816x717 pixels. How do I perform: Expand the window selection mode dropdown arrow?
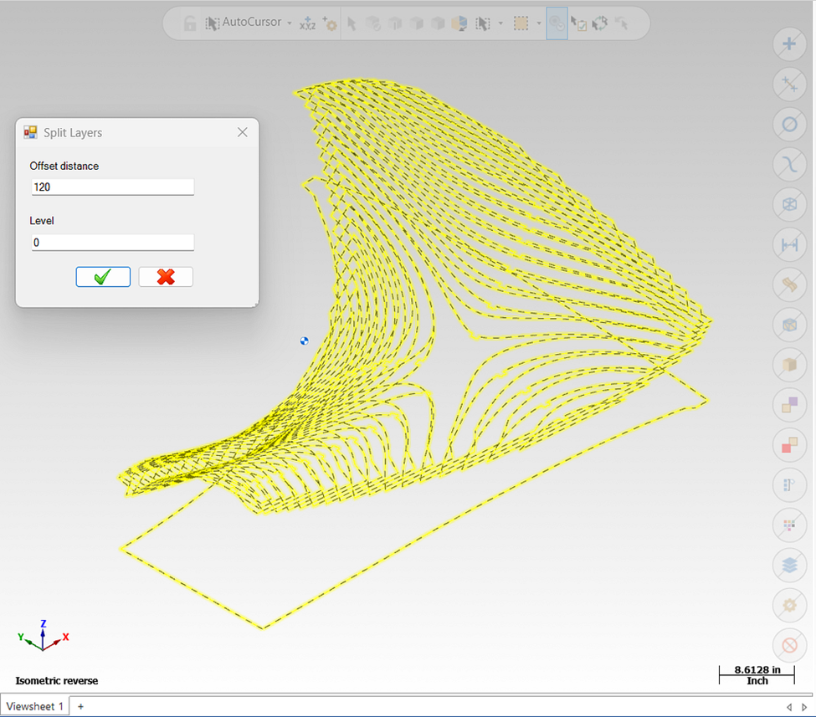539,23
